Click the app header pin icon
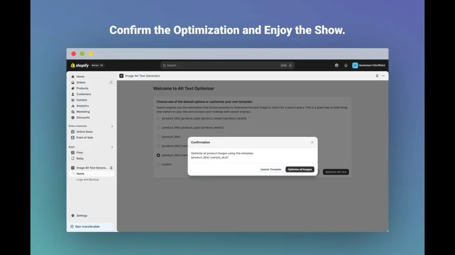The image size is (455, 255). point(377,76)
